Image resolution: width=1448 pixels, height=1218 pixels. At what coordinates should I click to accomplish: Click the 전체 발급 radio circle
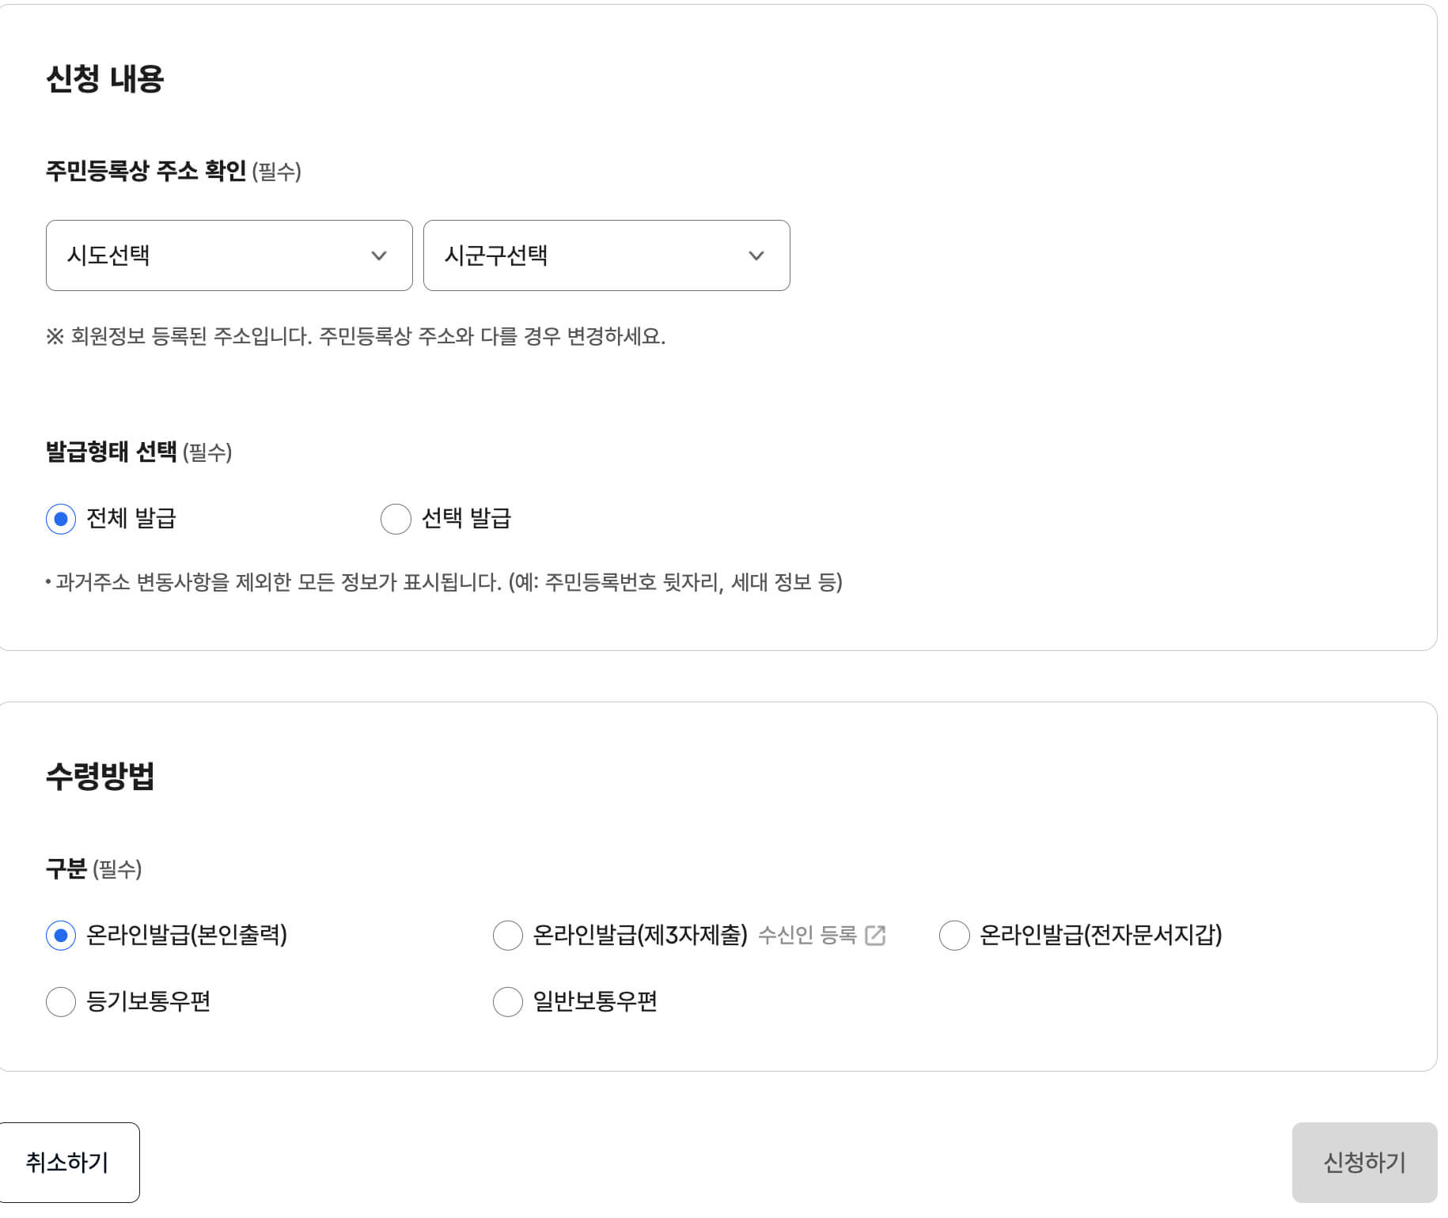pyautogui.click(x=60, y=519)
